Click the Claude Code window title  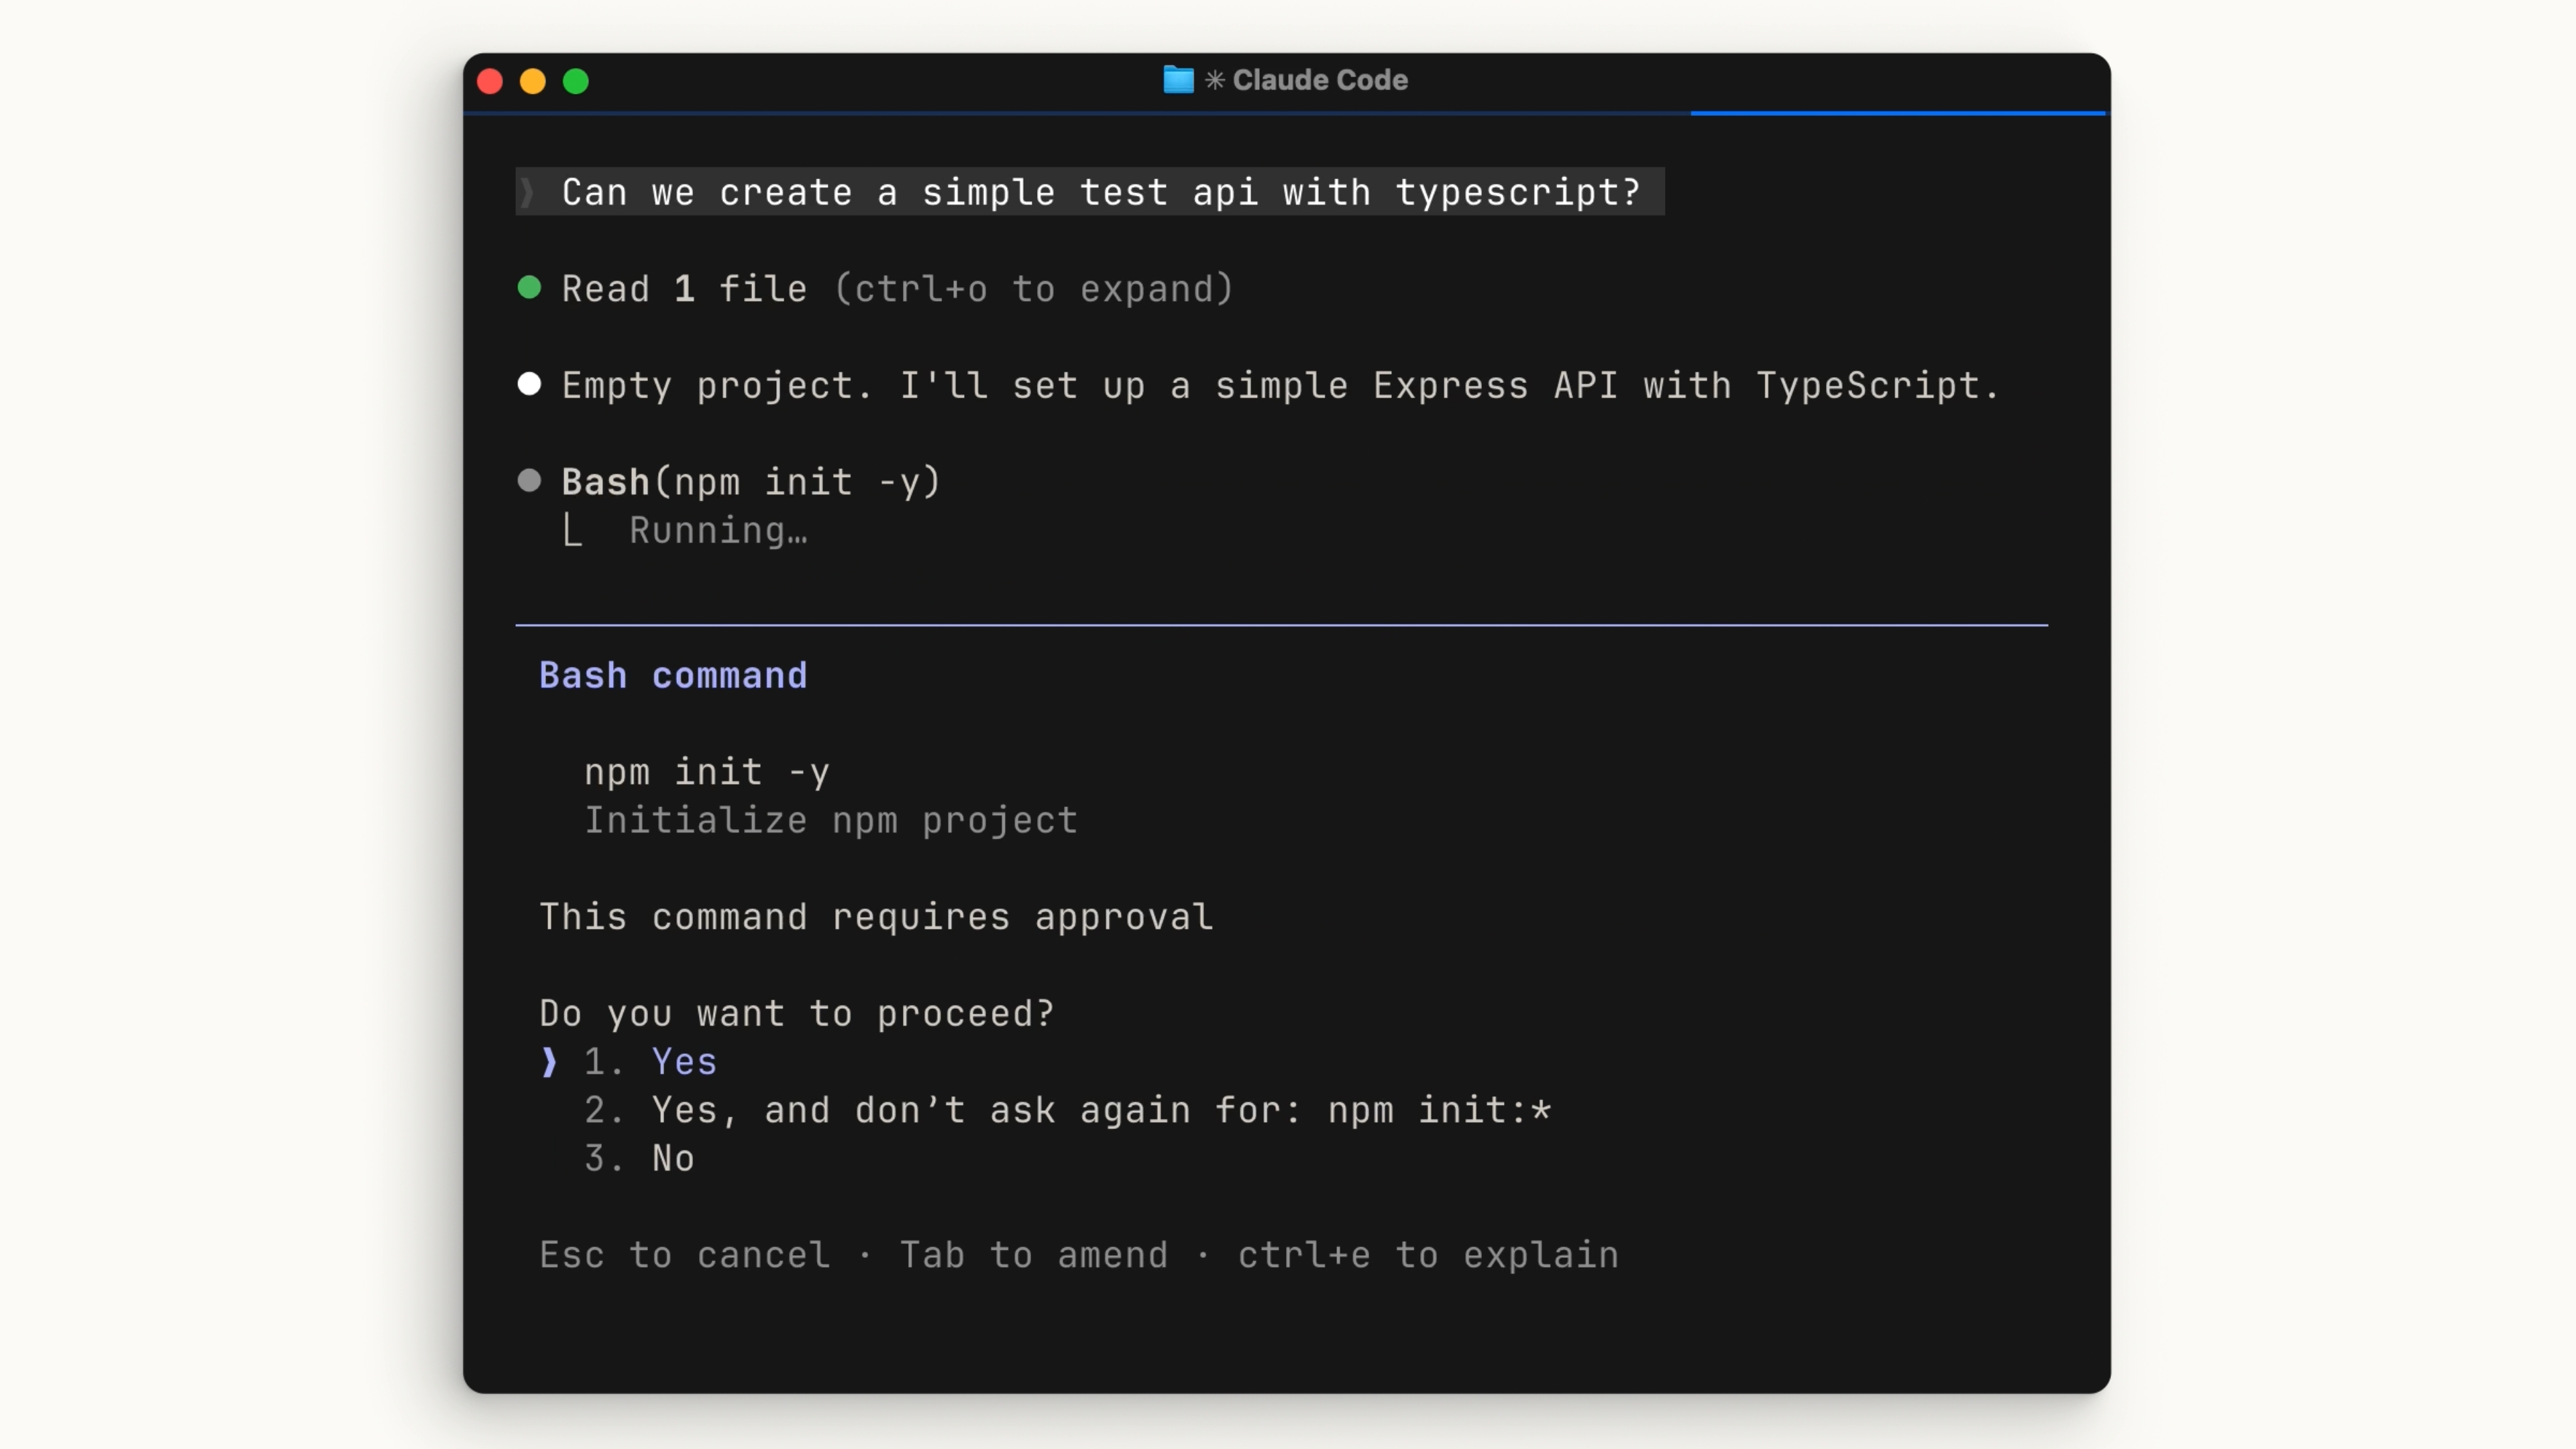coord(1319,80)
